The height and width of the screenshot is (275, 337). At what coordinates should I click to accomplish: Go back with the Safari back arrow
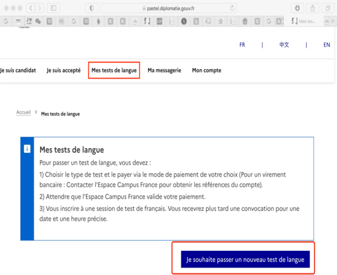coord(31,8)
